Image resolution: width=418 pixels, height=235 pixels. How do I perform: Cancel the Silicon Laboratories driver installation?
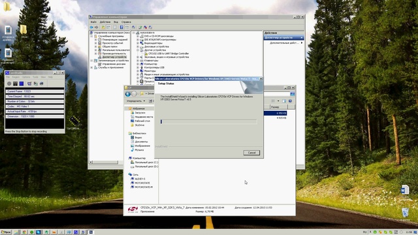251,153
